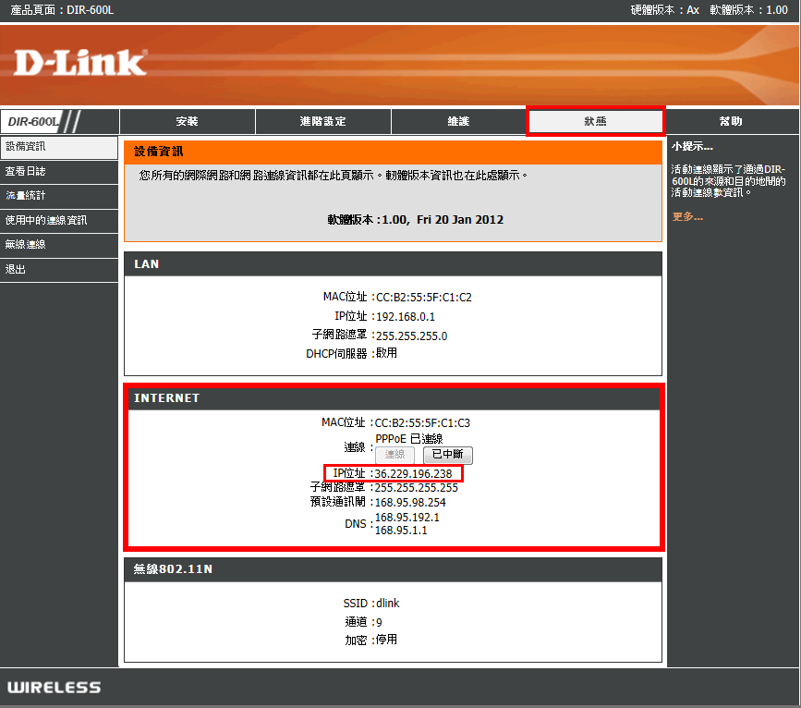Select 設備資訊 in the sidebar
This screenshot has height=708, width=801.
pos(59,147)
